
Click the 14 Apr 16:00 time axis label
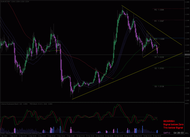click(x=147, y=136)
